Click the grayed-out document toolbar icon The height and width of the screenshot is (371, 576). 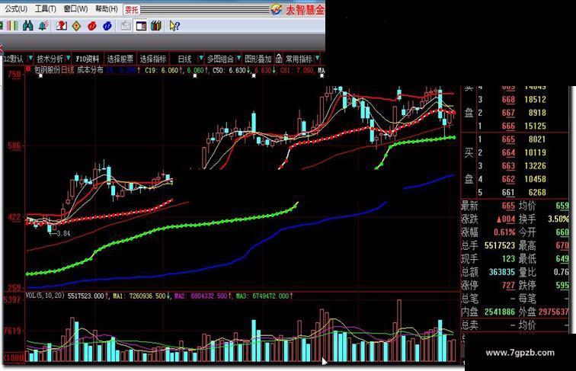pos(126,26)
